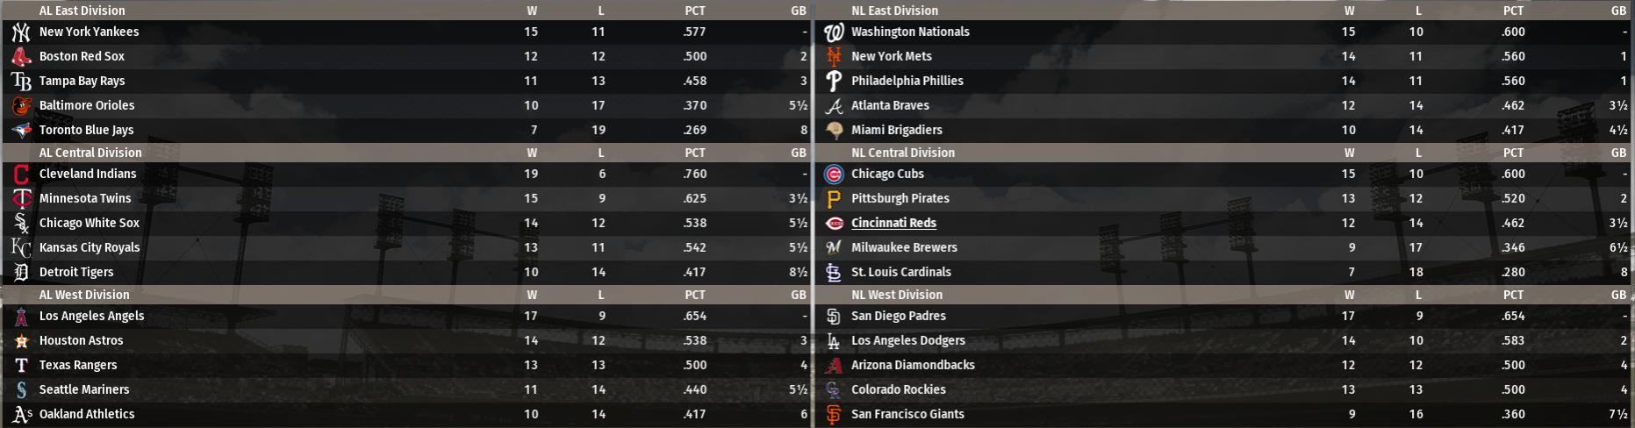Click the Chicago Cubs logo icon

coord(834,175)
